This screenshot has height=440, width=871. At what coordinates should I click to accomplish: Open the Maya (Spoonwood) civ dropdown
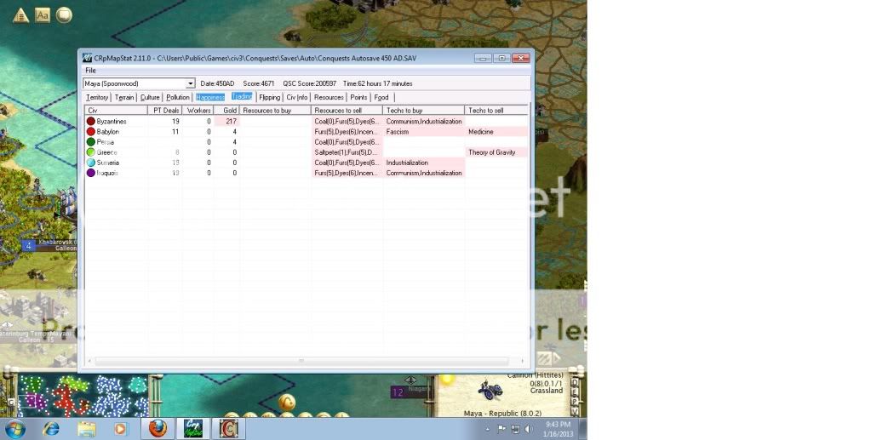[190, 83]
